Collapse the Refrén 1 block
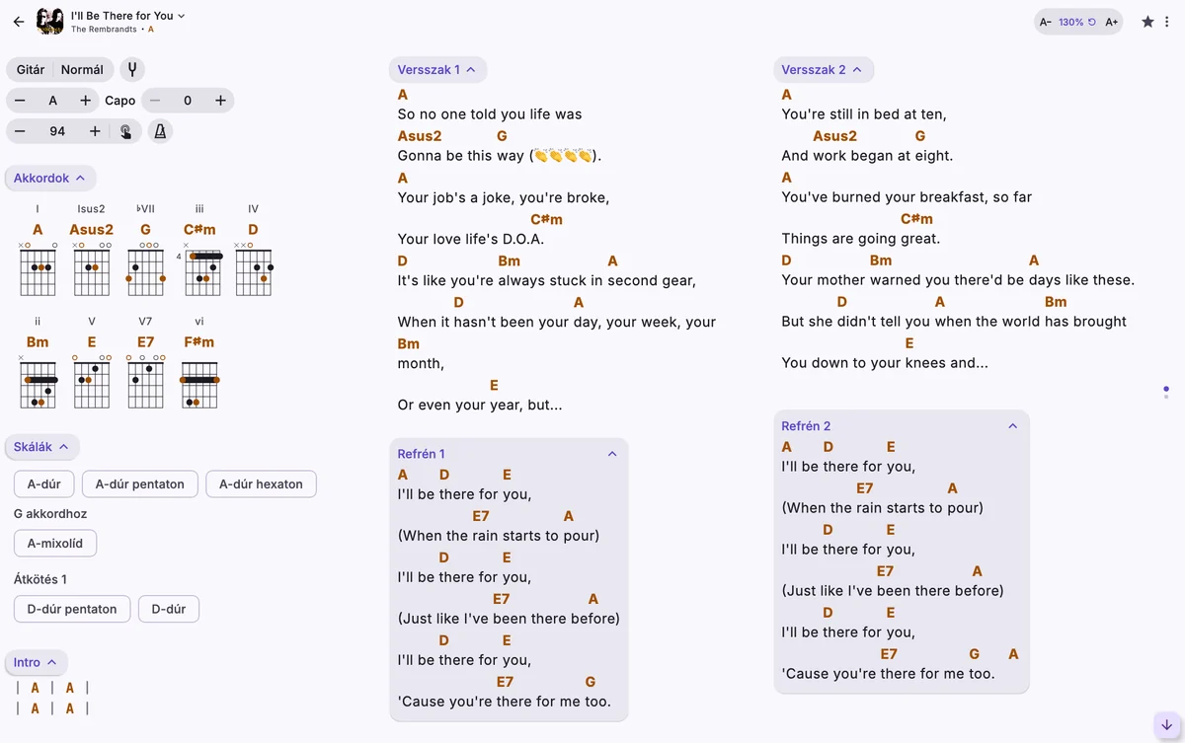 [x=612, y=454]
